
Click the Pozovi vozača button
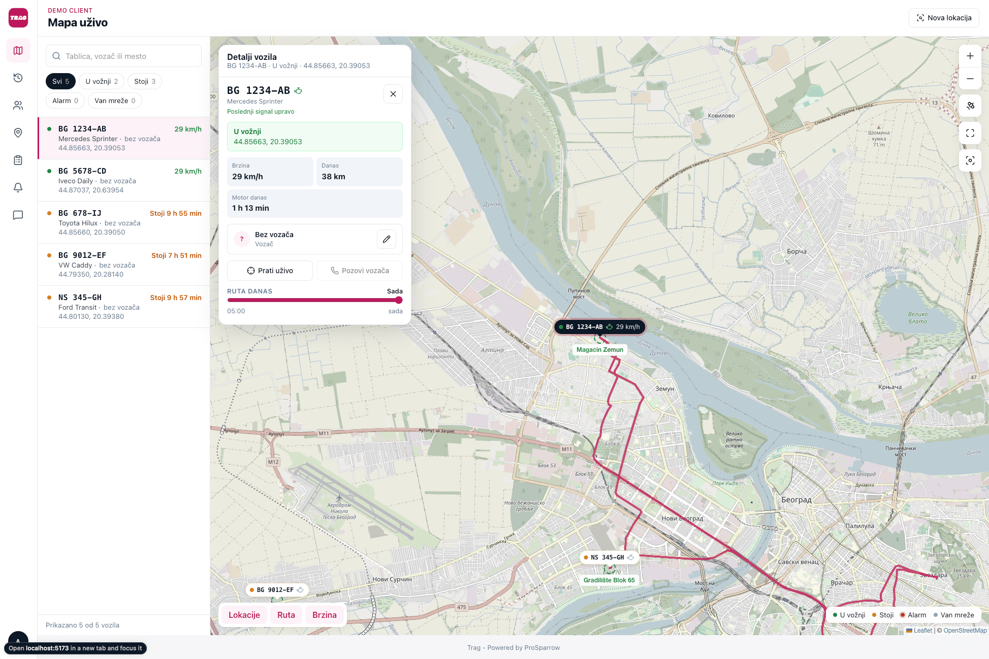[x=360, y=271]
